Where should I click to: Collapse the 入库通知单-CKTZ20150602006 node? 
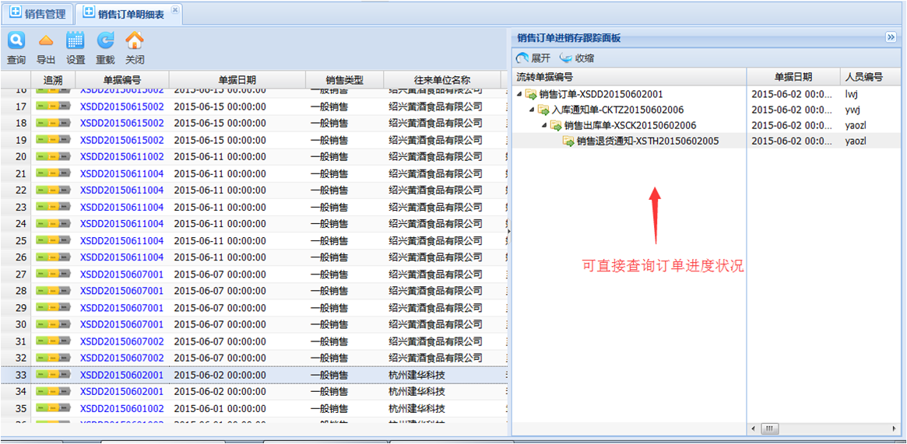point(533,110)
